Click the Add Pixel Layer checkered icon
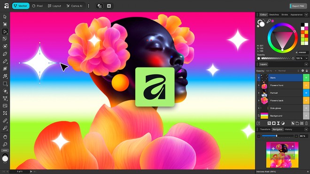This screenshot has width=310, height=174. click(302, 123)
